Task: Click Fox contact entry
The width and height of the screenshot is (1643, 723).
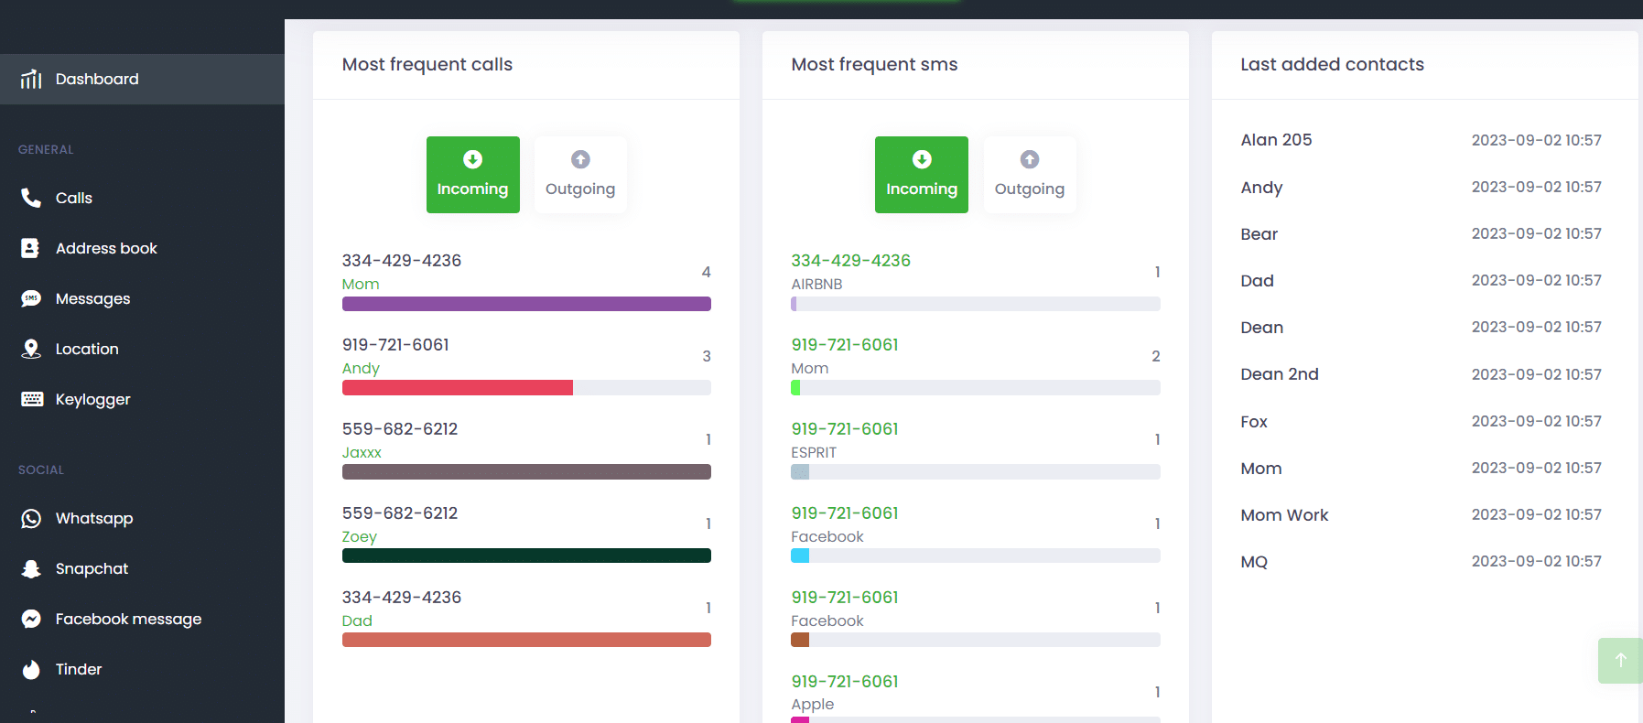Action: (x=1254, y=422)
